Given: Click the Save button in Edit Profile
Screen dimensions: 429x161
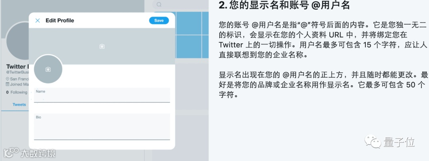Looking at the screenshot, I should click(x=159, y=21).
